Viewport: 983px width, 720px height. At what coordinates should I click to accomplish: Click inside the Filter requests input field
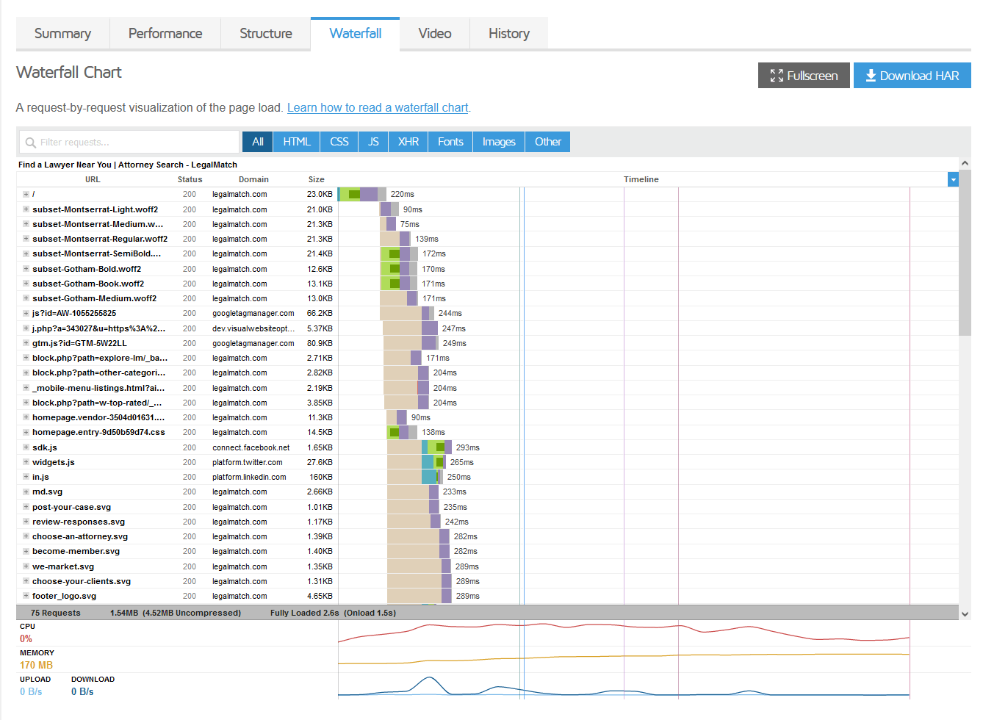point(129,141)
